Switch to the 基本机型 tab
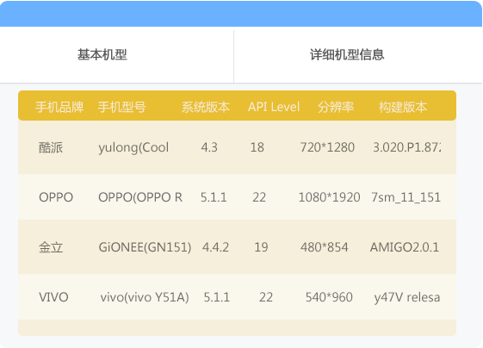483x348 pixels. 102,54
